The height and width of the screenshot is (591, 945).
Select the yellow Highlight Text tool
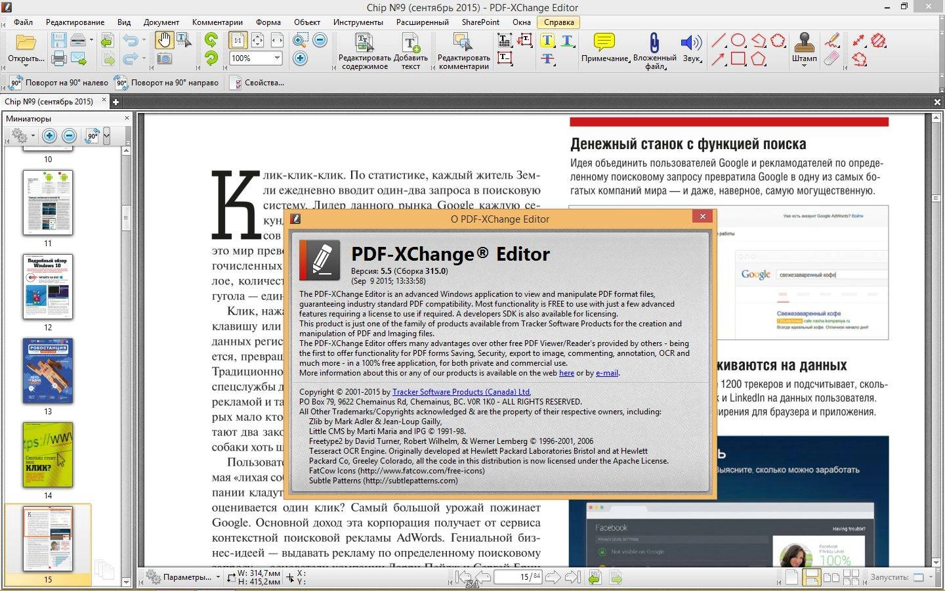pos(547,41)
